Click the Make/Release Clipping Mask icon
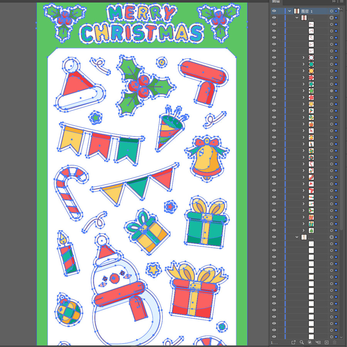This screenshot has width=347, height=347. [310, 342]
